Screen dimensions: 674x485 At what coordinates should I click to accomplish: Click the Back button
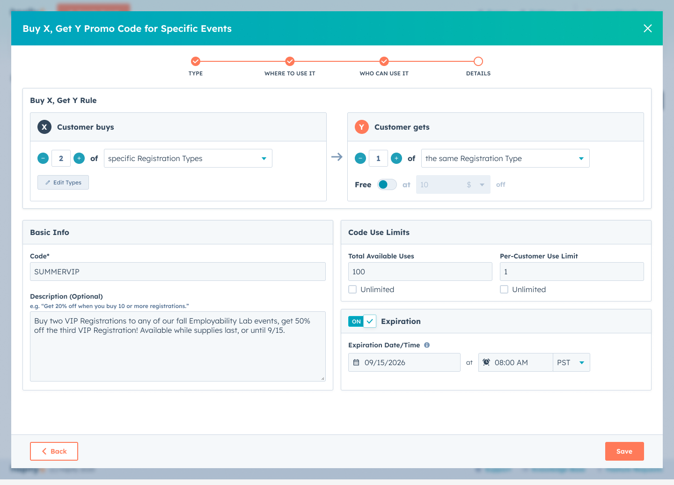click(54, 451)
